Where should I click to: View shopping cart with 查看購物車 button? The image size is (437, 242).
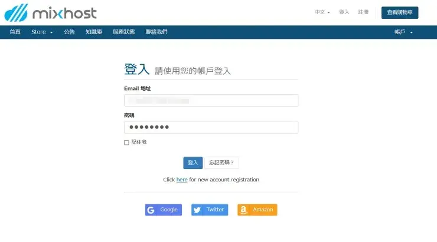tap(400, 12)
